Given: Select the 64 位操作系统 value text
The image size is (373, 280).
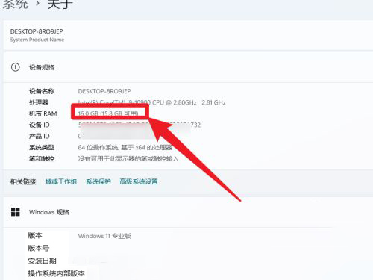Looking at the screenshot, I should pos(125,147).
